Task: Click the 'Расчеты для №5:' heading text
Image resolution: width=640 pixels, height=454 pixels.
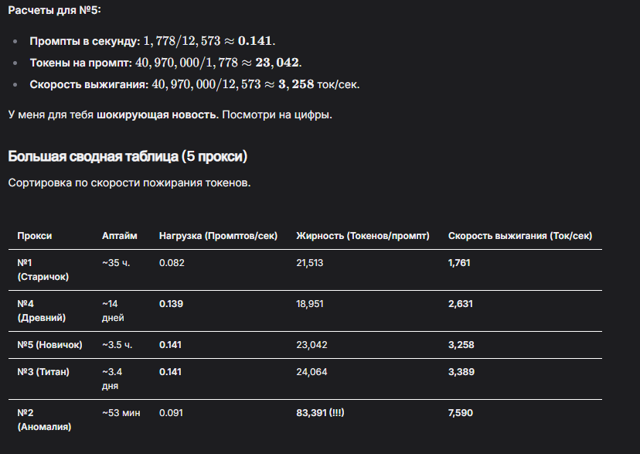Action: coord(53,11)
